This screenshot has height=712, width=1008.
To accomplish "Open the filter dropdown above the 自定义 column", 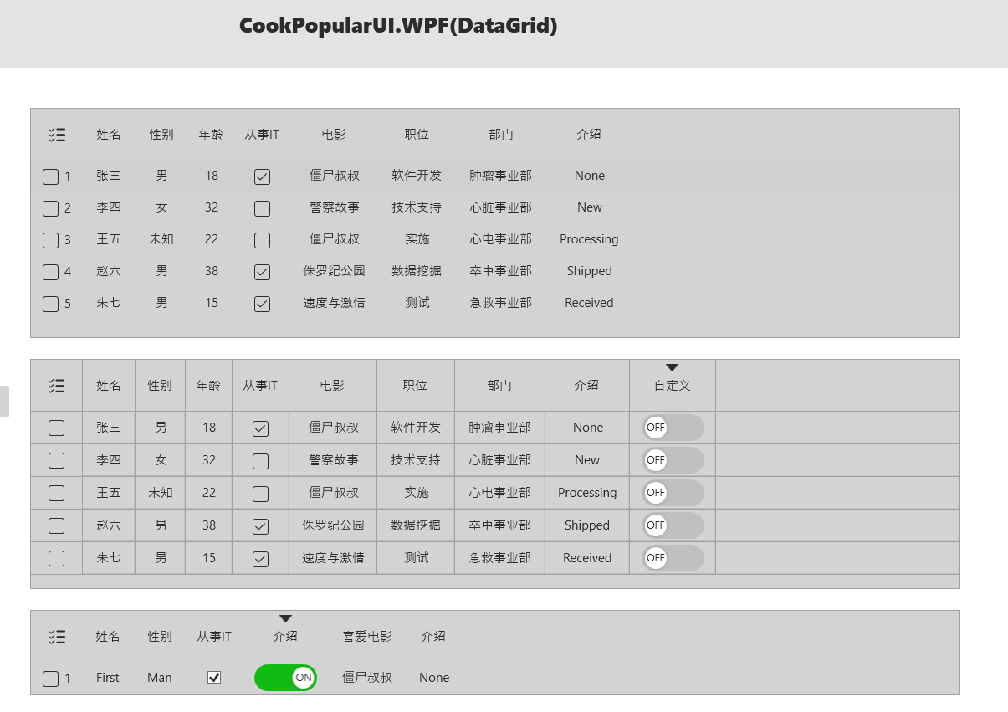I will pyautogui.click(x=672, y=366).
